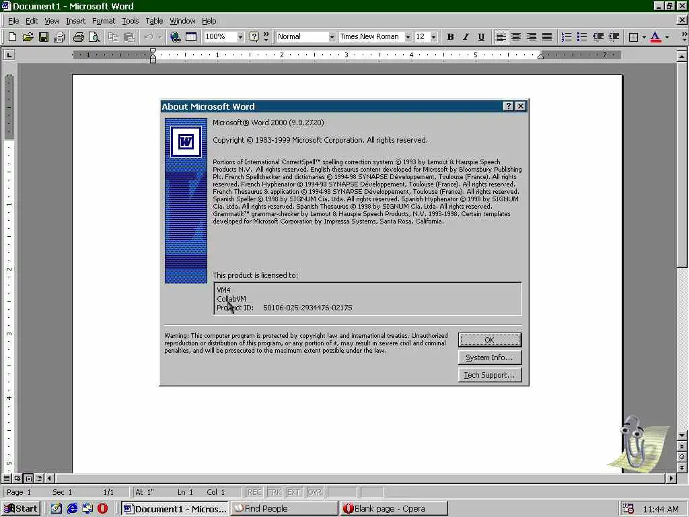Toggle Align Left paragraph alignment
This screenshot has height=517, width=689.
[501, 37]
